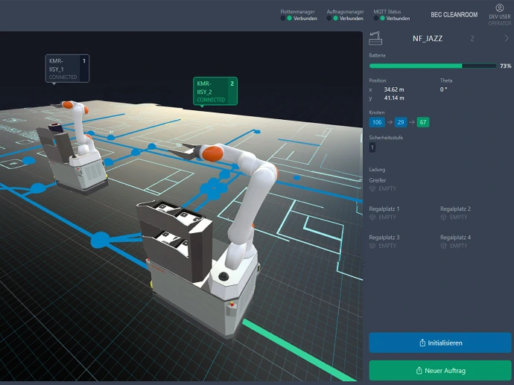Image resolution: width=514 pixels, height=385 pixels.
Task: Click the Regalplatz 2 cube icon
Action: [x=444, y=217]
